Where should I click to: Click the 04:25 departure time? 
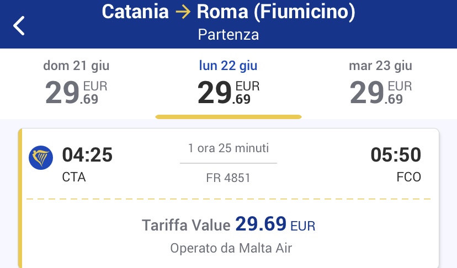coord(87,155)
